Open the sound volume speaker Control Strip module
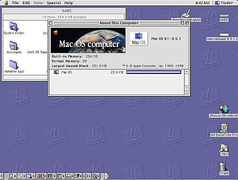 click(87, 176)
